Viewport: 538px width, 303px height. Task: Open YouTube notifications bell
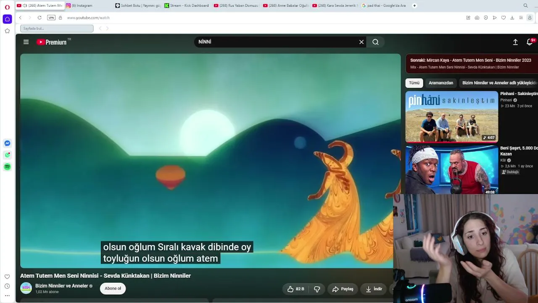tap(530, 42)
